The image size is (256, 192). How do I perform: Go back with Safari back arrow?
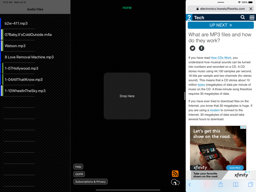pos(190,185)
